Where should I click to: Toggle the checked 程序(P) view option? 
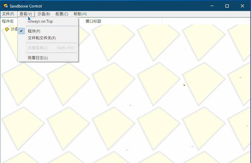click(x=48, y=31)
